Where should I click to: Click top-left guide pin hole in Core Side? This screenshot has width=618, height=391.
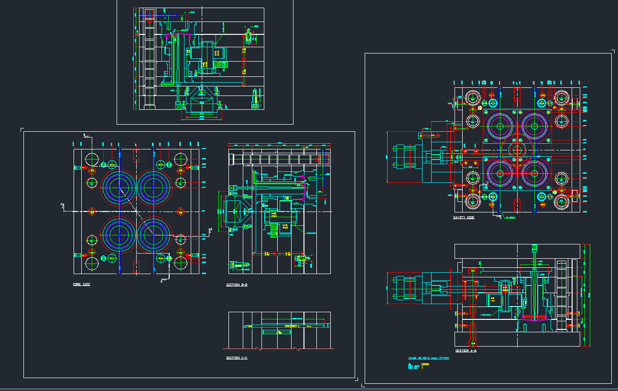pyautogui.click(x=92, y=159)
